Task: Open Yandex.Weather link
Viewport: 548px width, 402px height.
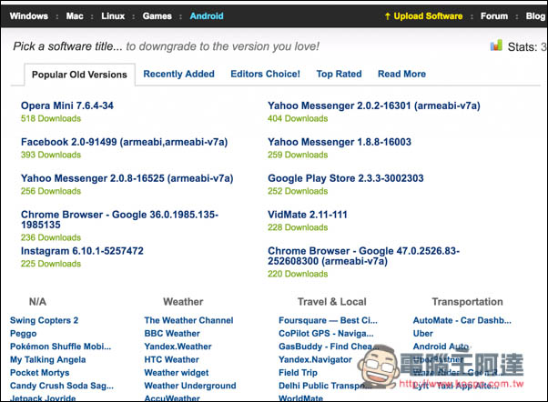Action: [x=178, y=347]
